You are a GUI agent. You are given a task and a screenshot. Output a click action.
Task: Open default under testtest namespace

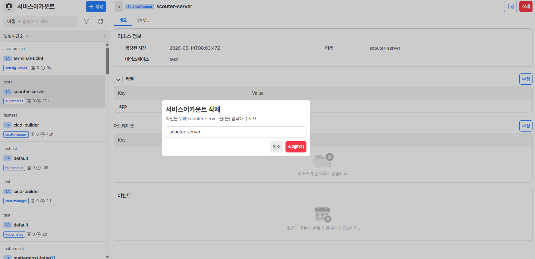[53, 158]
